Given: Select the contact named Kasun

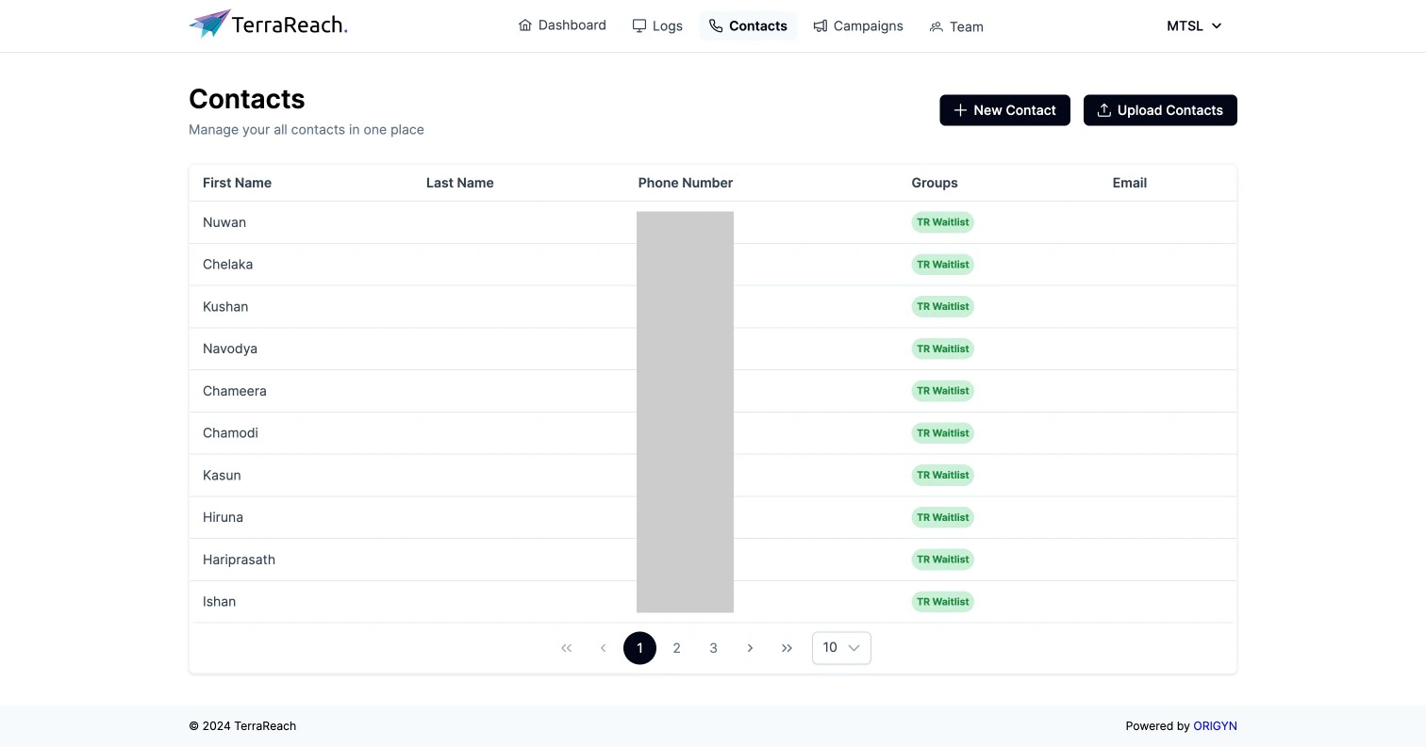Looking at the screenshot, I should (x=222, y=476).
